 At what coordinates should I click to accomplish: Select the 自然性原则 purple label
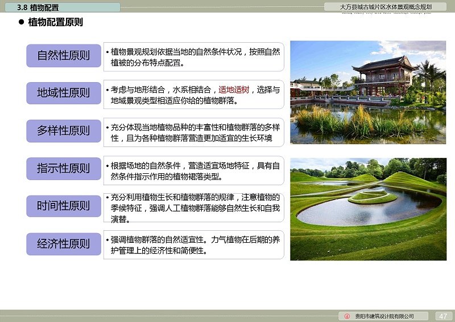tap(64, 55)
